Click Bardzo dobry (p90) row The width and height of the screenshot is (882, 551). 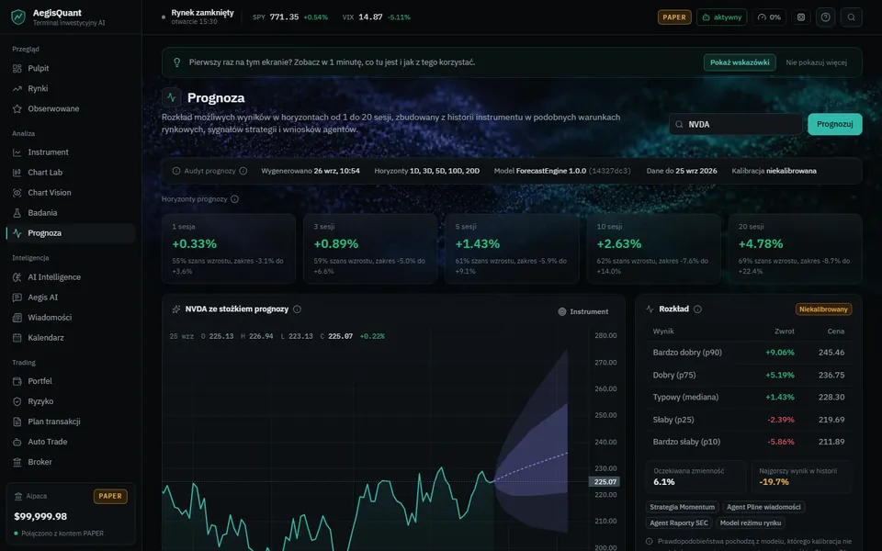[x=749, y=353]
